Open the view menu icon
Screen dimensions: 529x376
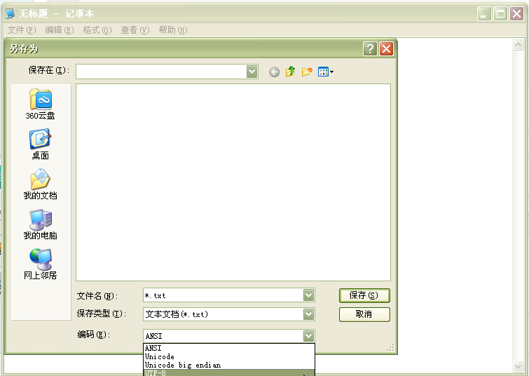point(326,72)
